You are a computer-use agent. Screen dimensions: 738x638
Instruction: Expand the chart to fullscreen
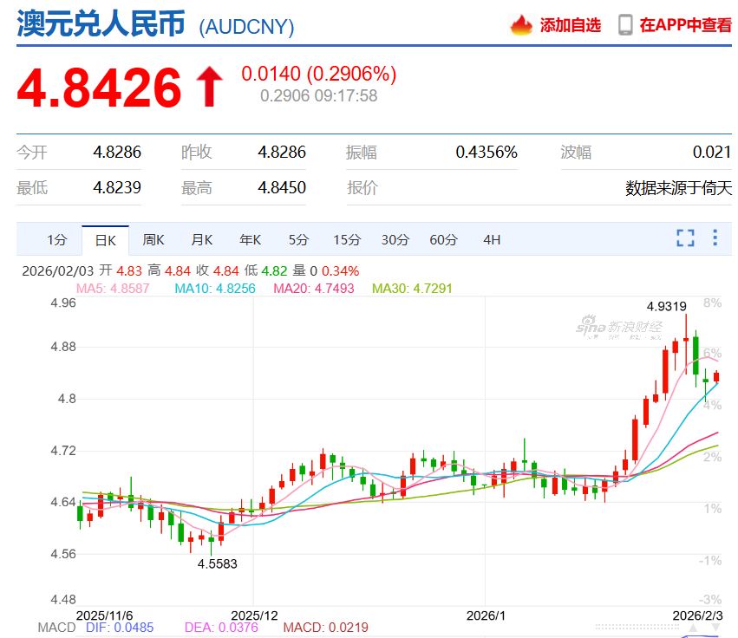point(685,238)
